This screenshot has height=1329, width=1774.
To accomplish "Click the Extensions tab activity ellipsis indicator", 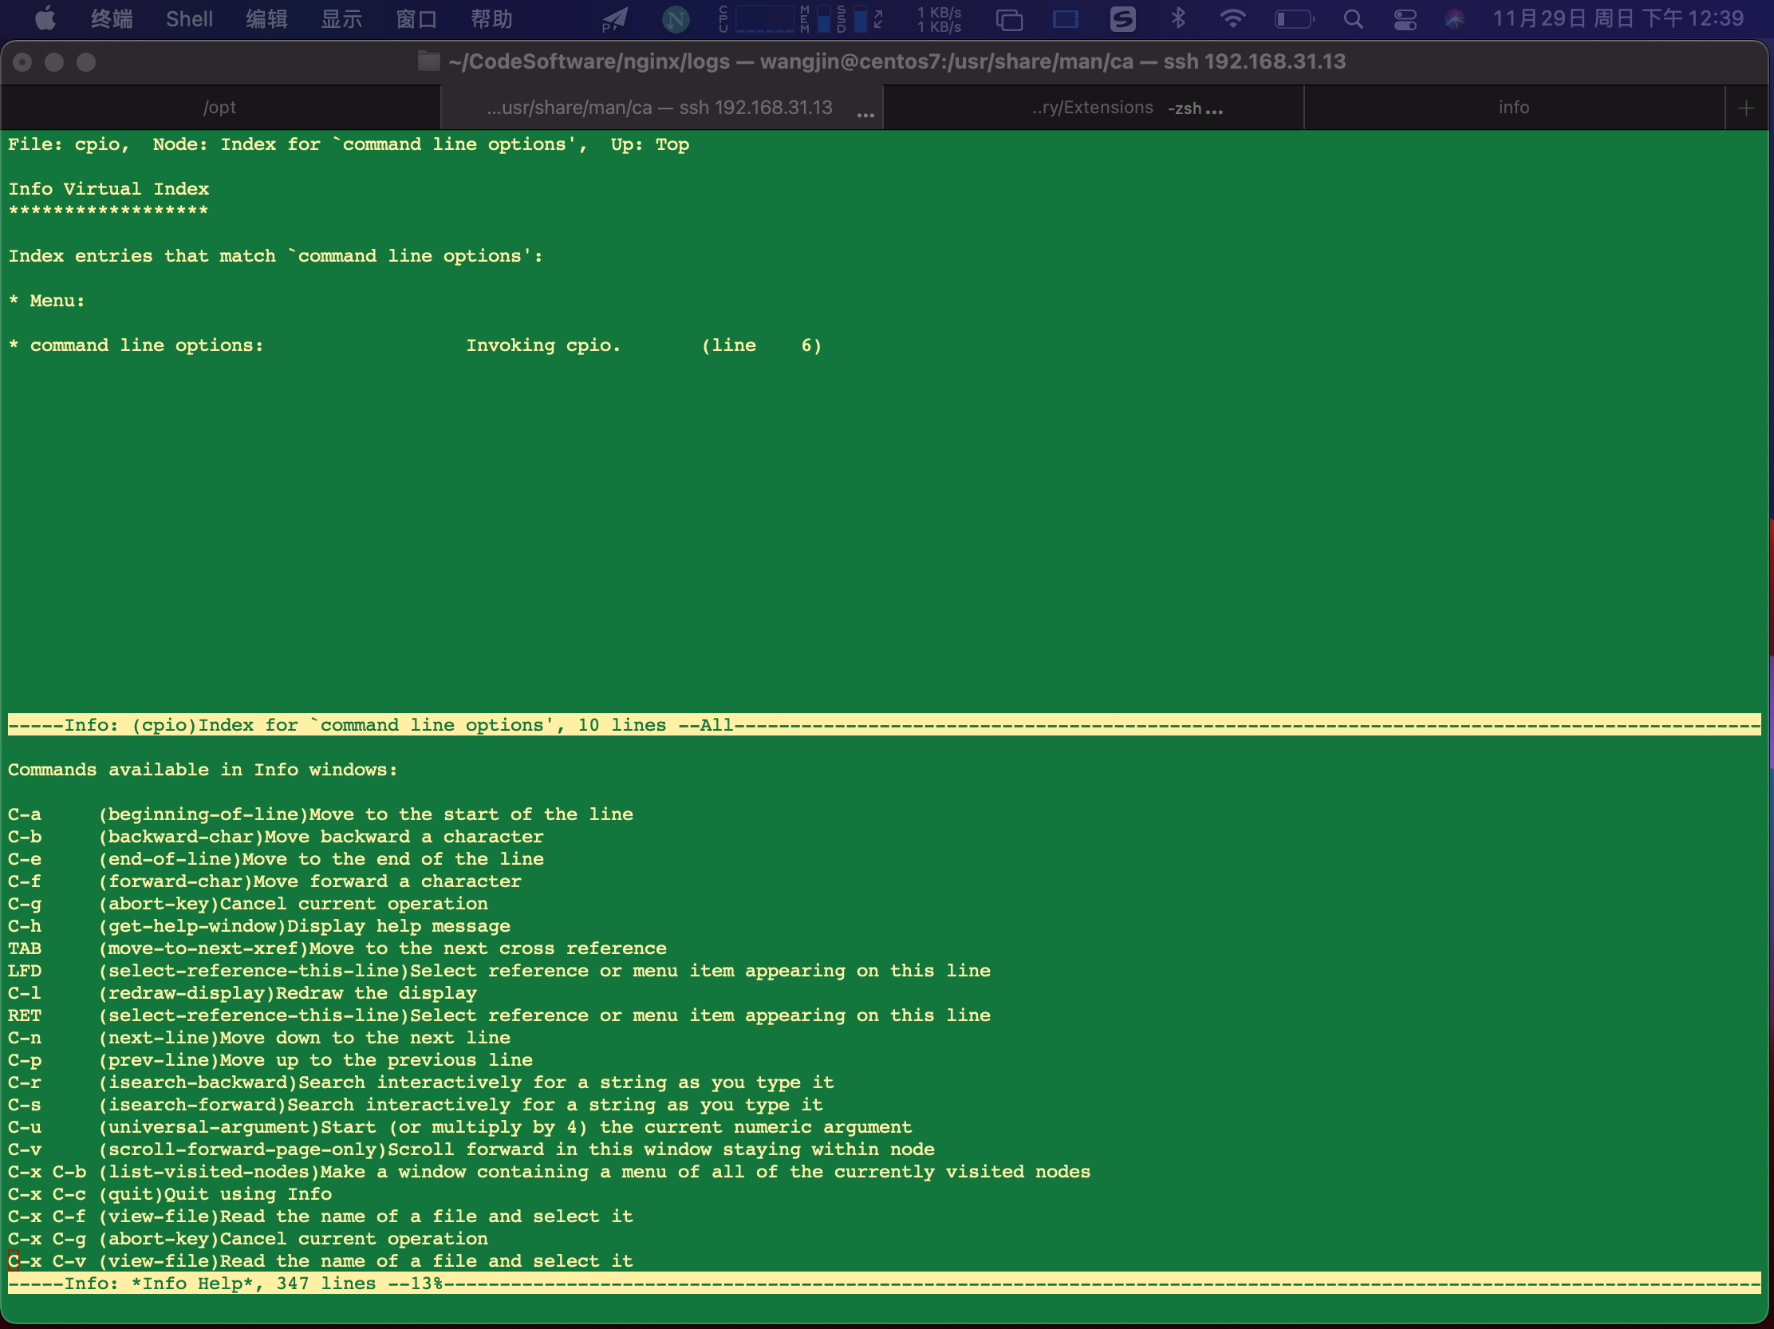I will (x=1214, y=112).
